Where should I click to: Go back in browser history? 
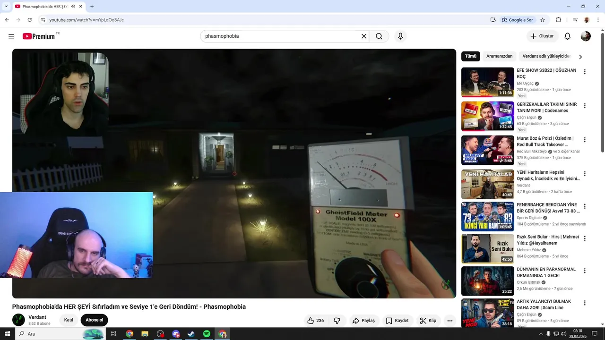7,20
